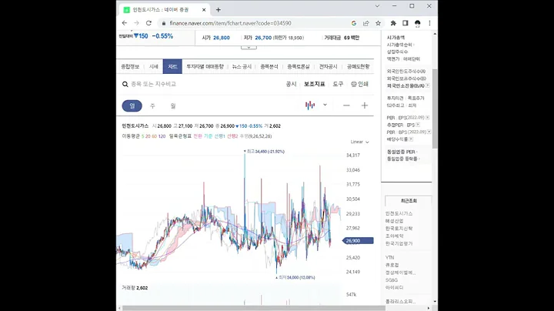Click the 5-day moving average color label
Screen dimensions: 554x311
click(143, 136)
